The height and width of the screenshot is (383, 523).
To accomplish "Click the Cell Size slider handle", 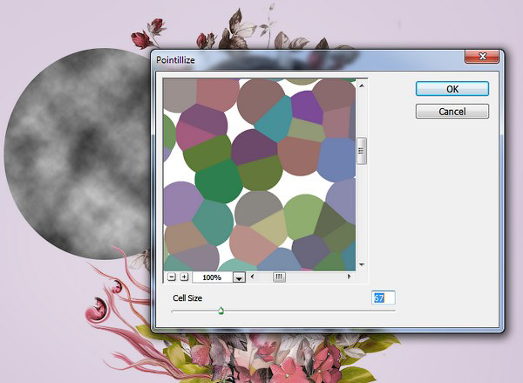I will 221,311.
